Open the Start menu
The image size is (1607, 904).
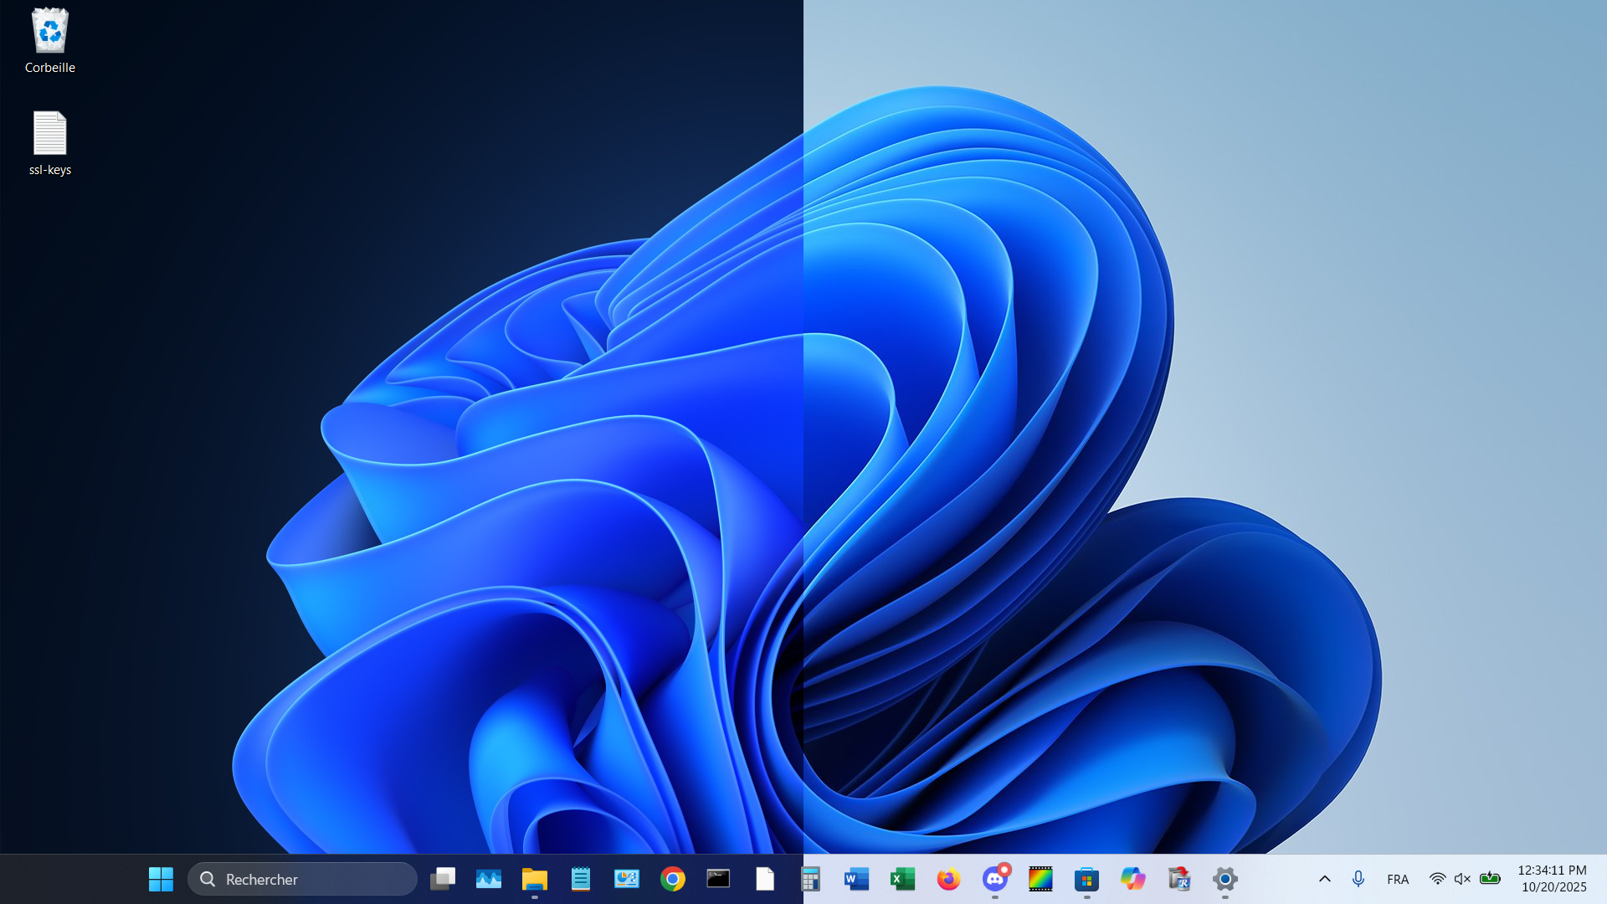(161, 879)
